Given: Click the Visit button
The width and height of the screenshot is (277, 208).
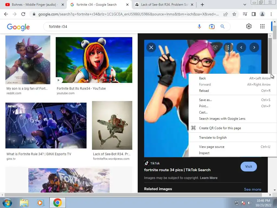Looking at the screenshot, I should pos(249,167).
